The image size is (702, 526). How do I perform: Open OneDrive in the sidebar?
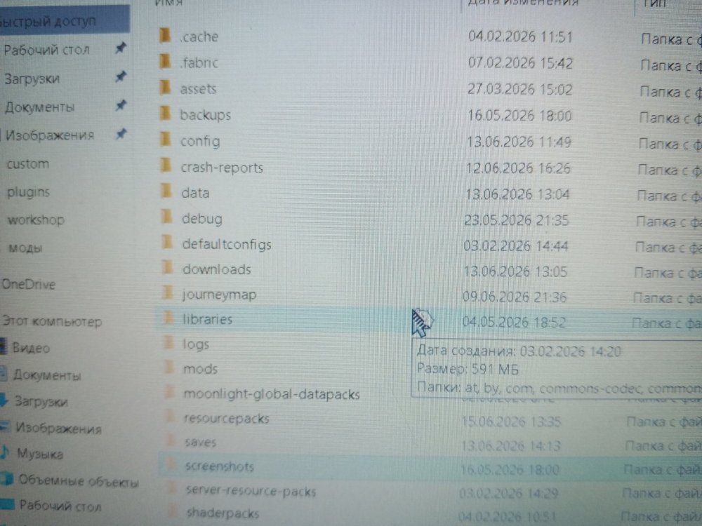(x=29, y=284)
